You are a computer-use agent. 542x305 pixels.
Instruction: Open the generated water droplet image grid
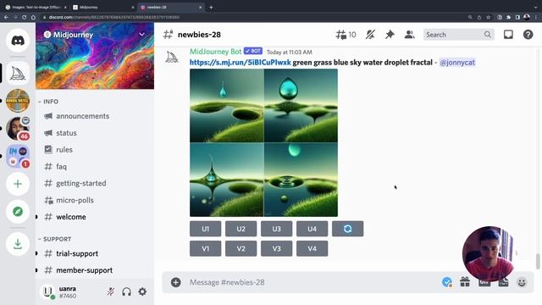point(263,143)
